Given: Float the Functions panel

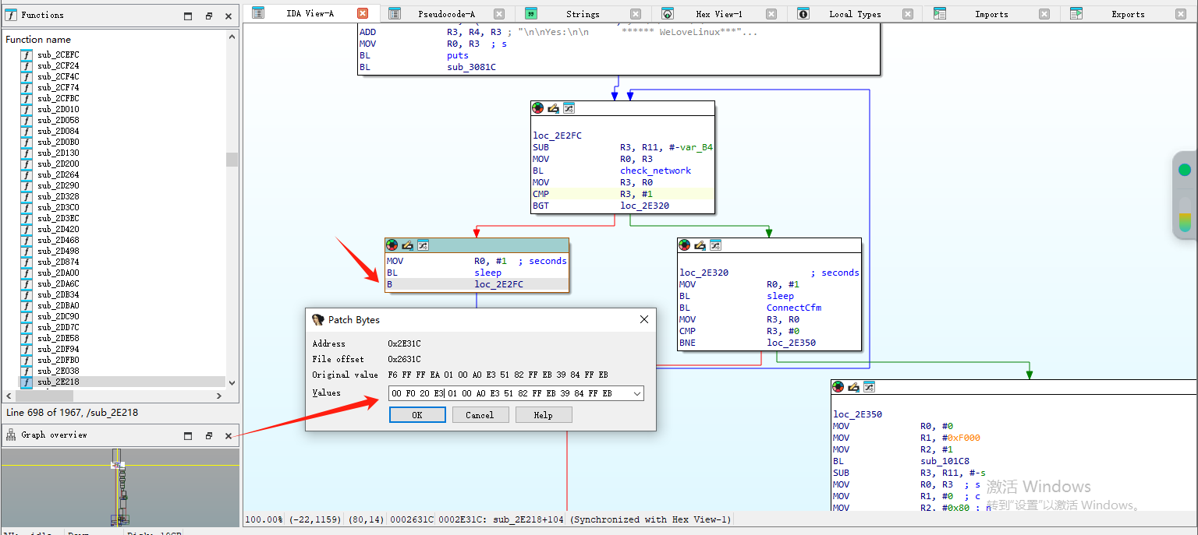Looking at the screenshot, I should click(209, 16).
